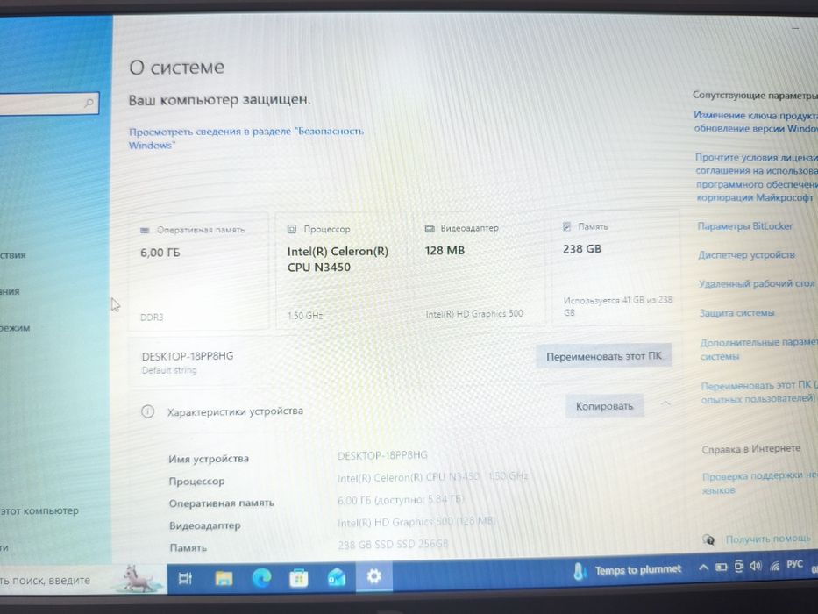Click the Имя устройства row label
The width and height of the screenshot is (818, 614).
tap(209, 459)
